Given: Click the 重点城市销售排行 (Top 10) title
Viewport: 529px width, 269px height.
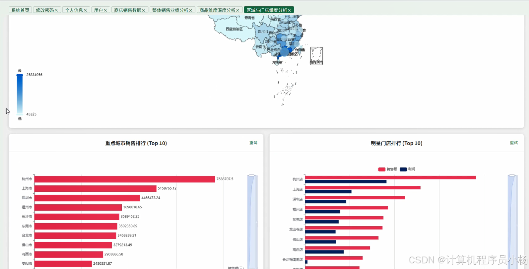Looking at the screenshot, I should [136, 143].
